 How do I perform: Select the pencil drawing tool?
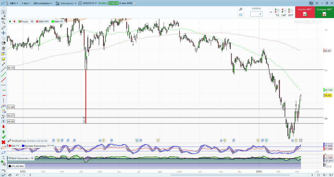tap(3, 17)
